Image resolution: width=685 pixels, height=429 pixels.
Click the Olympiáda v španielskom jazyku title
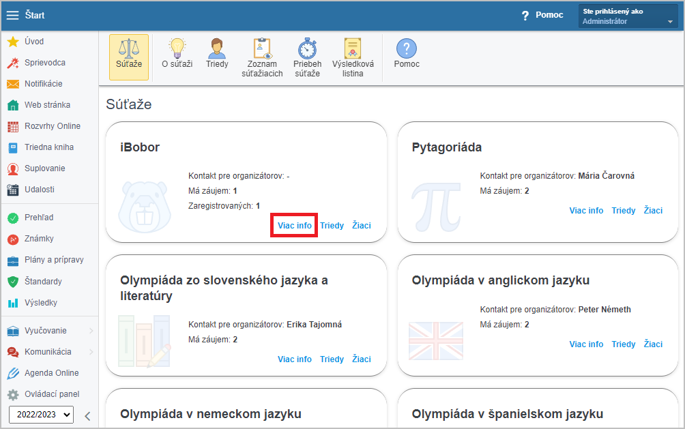point(507,414)
